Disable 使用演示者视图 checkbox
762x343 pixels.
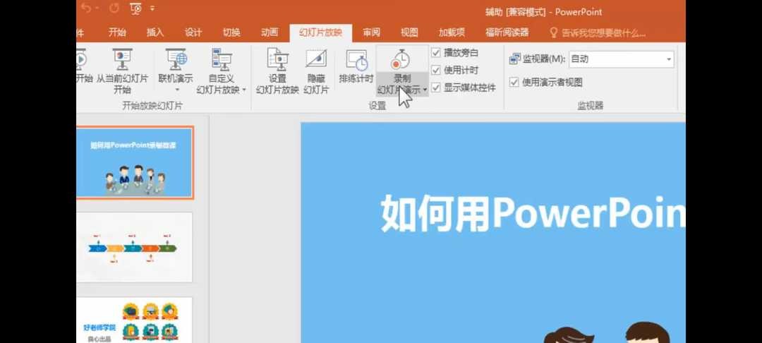514,83
